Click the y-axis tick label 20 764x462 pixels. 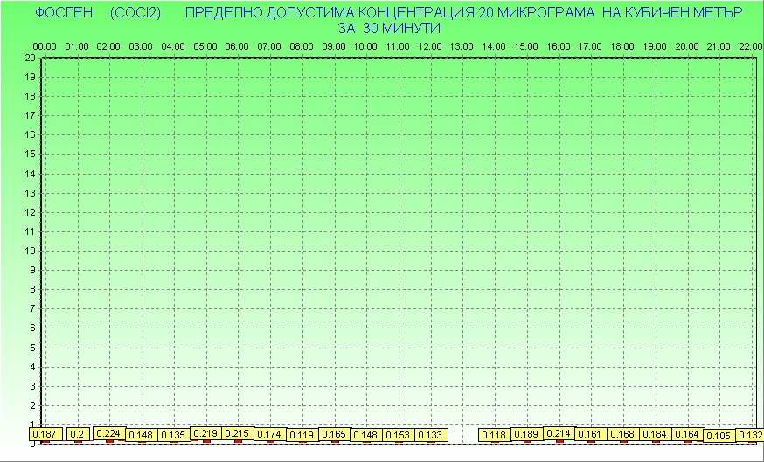tap(31, 58)
